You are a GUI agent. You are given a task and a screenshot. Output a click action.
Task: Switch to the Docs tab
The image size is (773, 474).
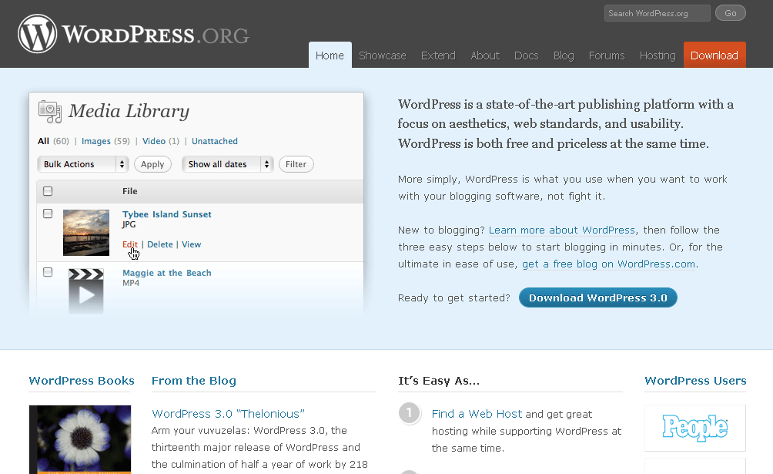[x=527, y=55]
